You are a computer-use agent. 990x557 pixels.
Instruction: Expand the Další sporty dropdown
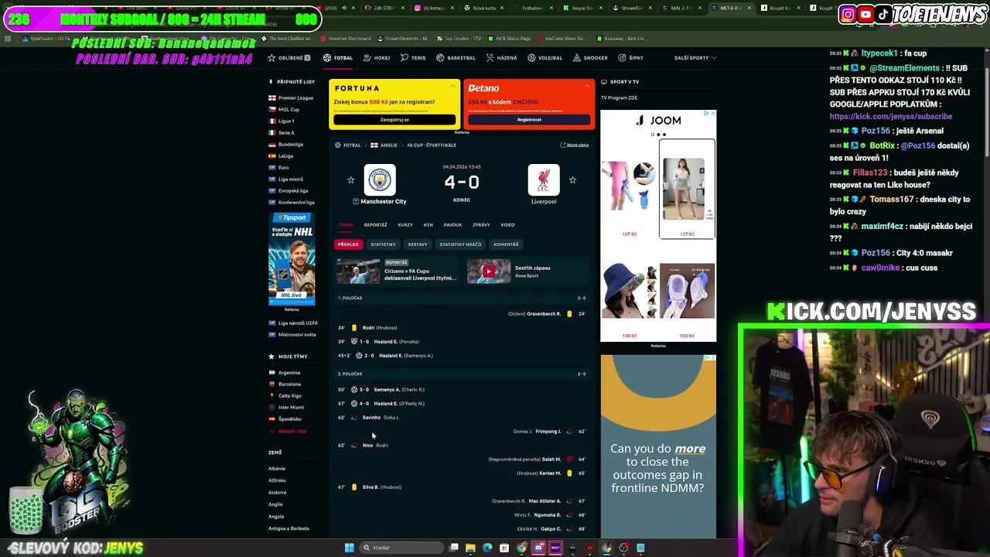[695, 58]
